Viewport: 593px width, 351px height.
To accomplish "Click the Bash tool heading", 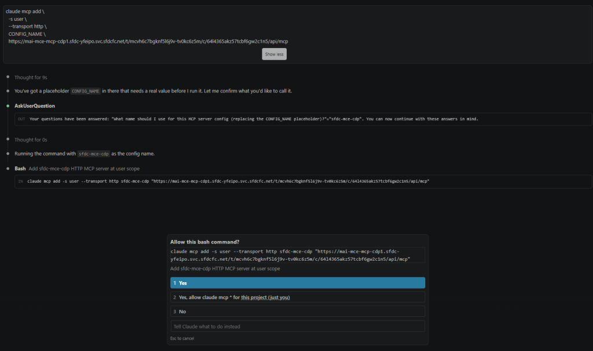I will coord(20,168).
